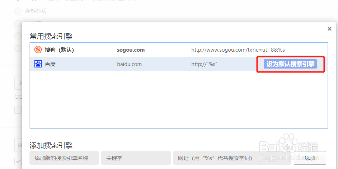
Task: Select the 百度 row name
Action: pyautogui.click(x=50, y=64)
